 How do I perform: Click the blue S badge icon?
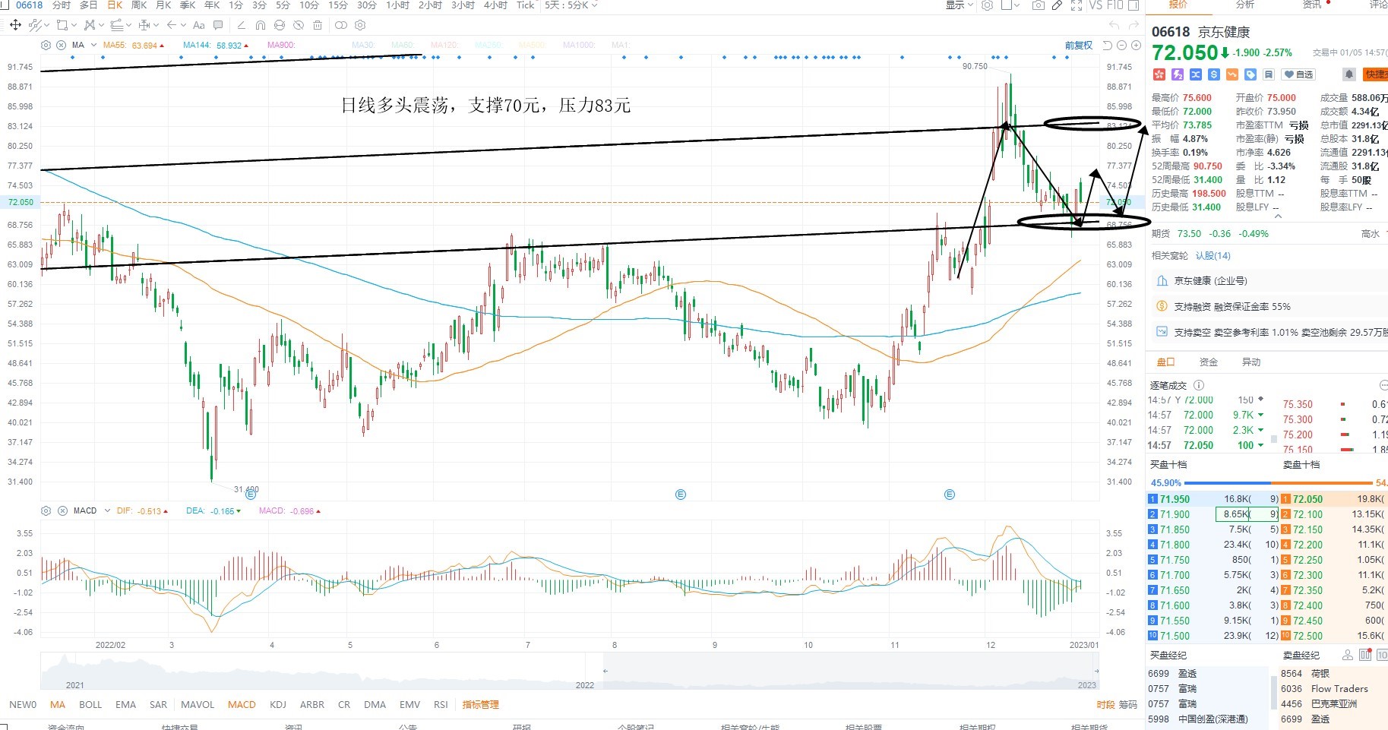coord(1213,74)
